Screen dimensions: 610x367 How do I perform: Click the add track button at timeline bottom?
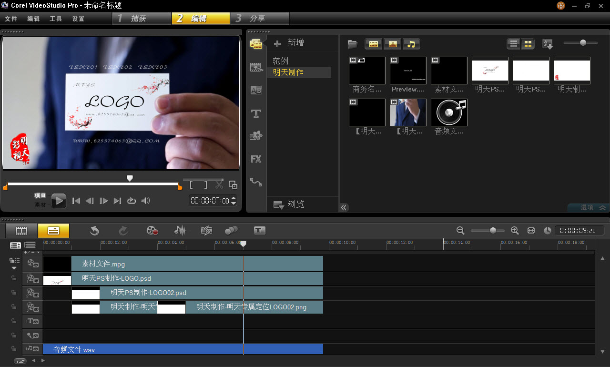pyautogui.click(x=20, y=361)
